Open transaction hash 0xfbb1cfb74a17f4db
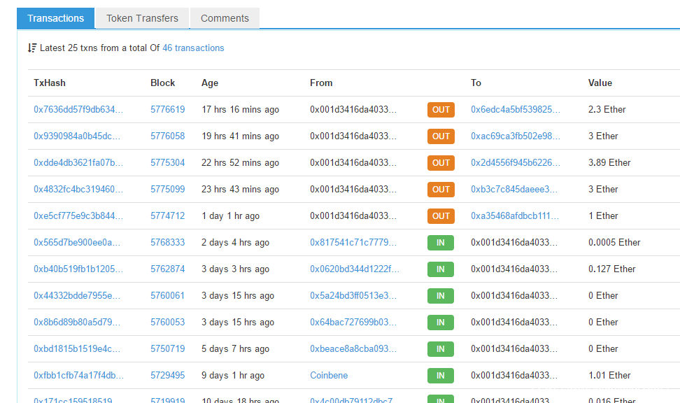Viewport: 680px width, 403px height. click(x=78, y=376)
